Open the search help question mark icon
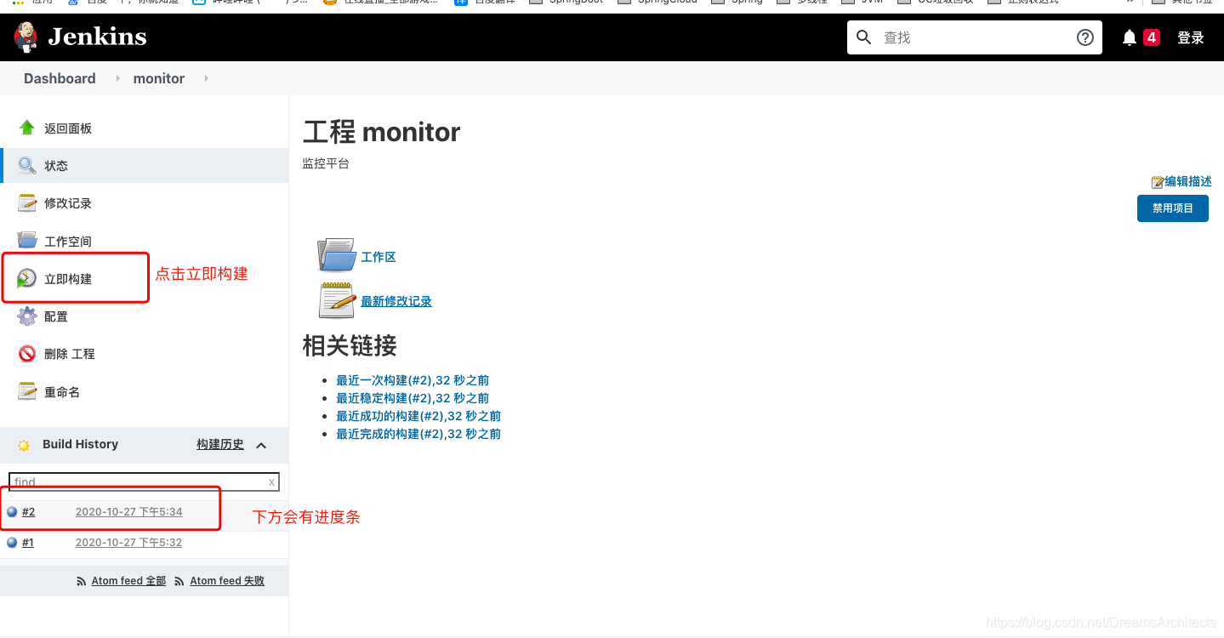 point(1085,37)
